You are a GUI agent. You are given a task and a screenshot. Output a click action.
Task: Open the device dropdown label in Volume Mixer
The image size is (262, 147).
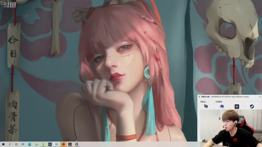click(x=203, y=102)
